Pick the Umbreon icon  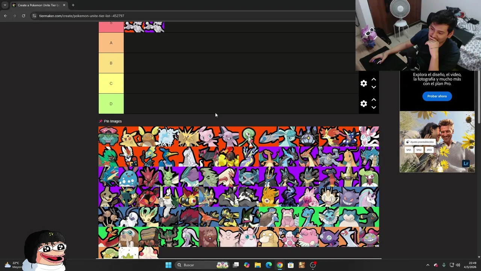tap(369, 217)
